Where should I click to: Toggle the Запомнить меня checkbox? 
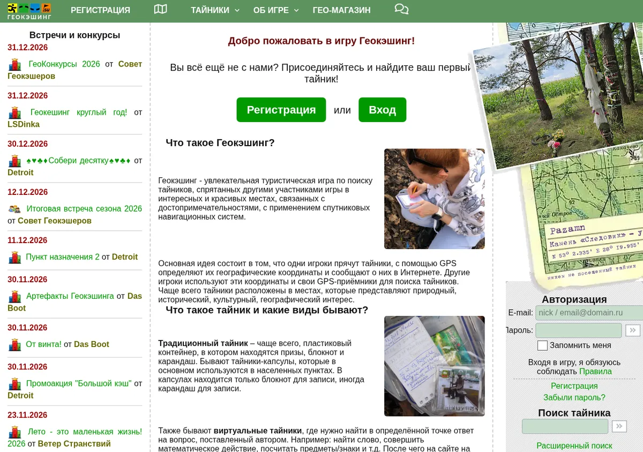coord(542,345)
